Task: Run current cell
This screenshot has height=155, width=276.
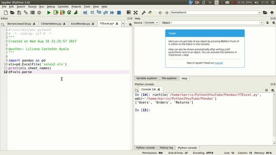Action: tap(56, 12)
